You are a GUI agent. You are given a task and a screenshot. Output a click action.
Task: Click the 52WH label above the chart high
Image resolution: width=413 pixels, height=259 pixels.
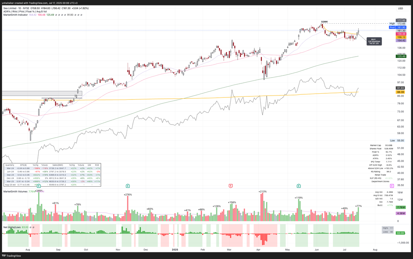324,22
